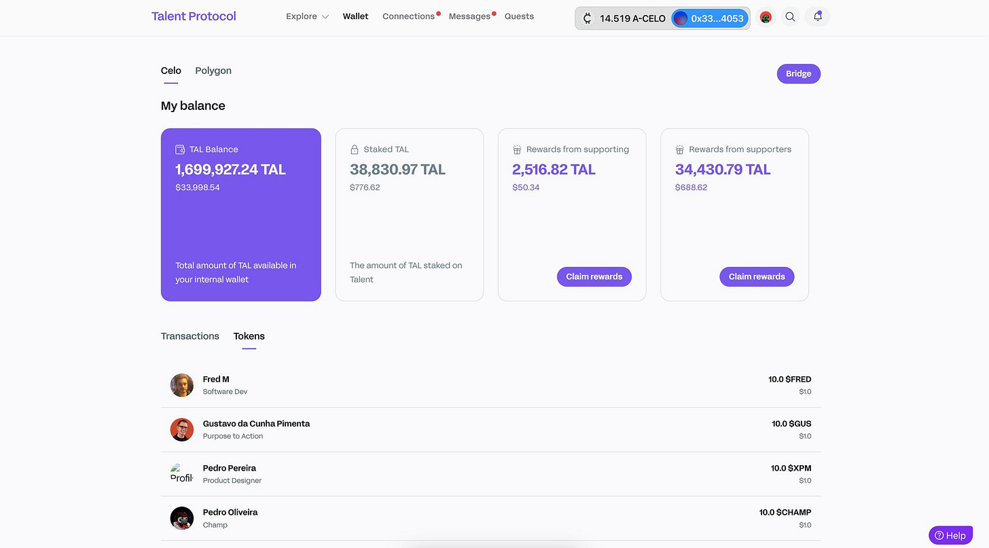Open the Help button
Screen dimensions: 989x548
(950, 536)
